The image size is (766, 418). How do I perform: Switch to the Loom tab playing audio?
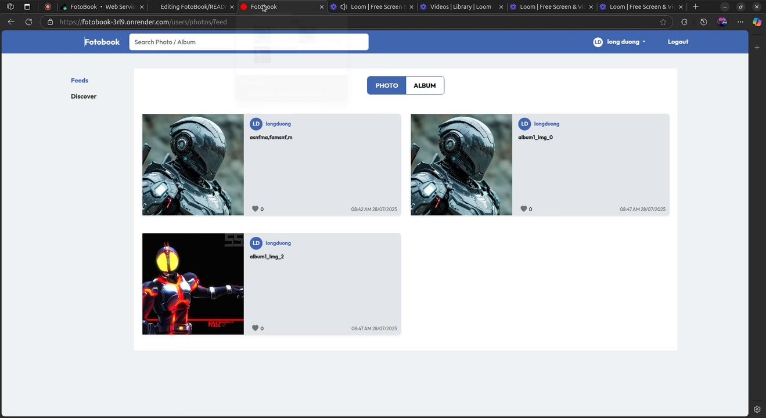372,7
